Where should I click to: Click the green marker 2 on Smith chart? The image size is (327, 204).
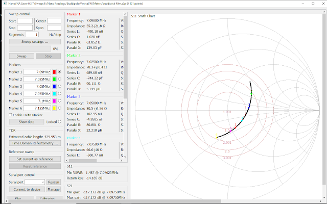[x=251, y=93]
